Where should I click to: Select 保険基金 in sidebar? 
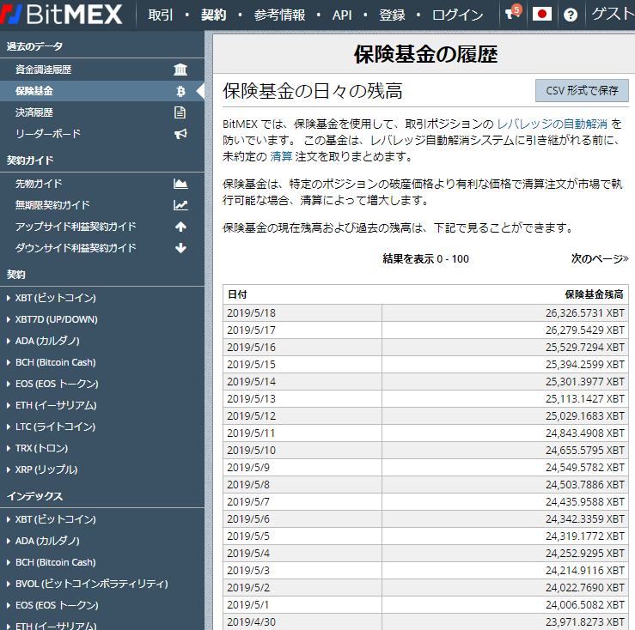[34, 91]
